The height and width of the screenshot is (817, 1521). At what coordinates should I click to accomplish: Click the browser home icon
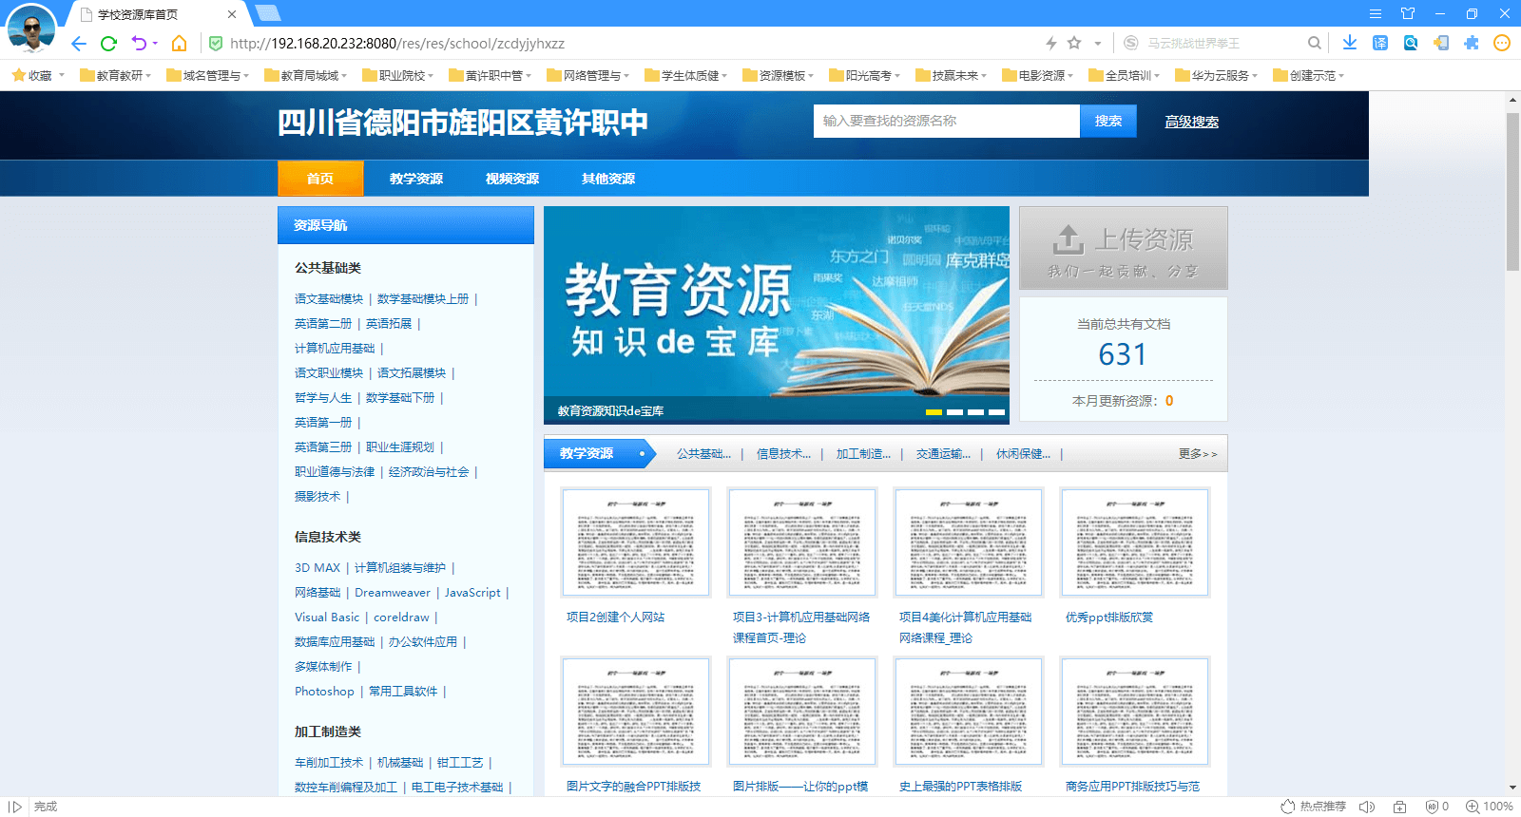click(x=179, y=43)
